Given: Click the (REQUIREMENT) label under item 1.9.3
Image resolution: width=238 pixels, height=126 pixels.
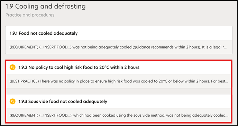Looking at the screenshot, I should coord(24,115).
